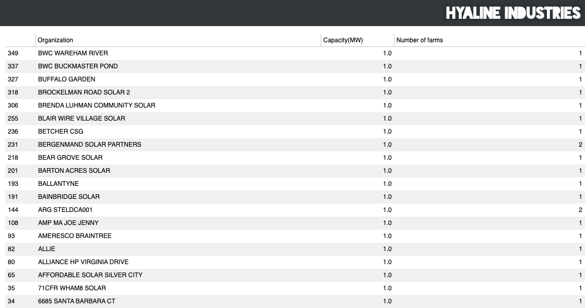Click row index 218

pos(13,158)
